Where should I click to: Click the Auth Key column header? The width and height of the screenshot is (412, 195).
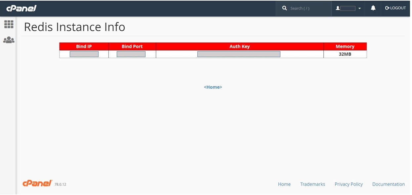[240, 47]
